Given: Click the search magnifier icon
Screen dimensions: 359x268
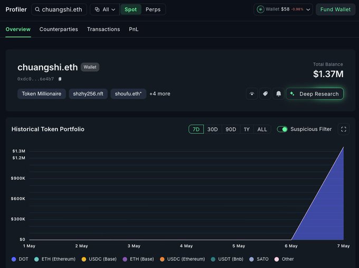Looking at the screenshot, I should 37,9.
